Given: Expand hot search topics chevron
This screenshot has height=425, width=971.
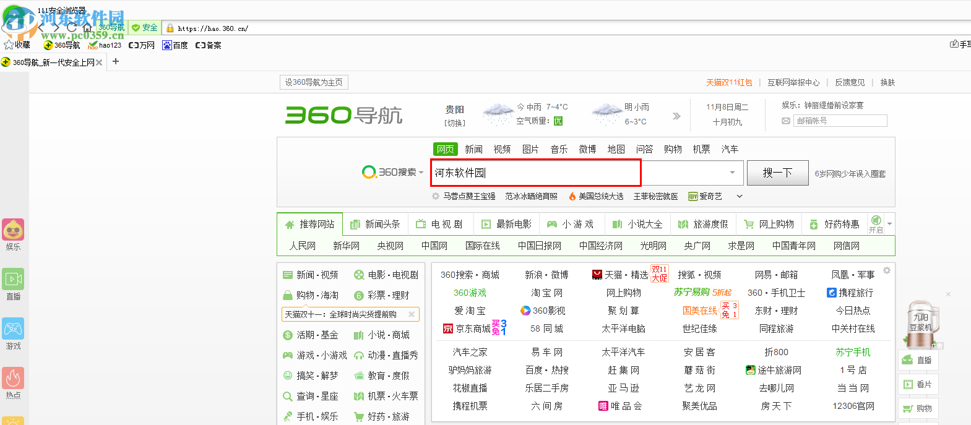Looking at the screenshot, I should (739, 196).
